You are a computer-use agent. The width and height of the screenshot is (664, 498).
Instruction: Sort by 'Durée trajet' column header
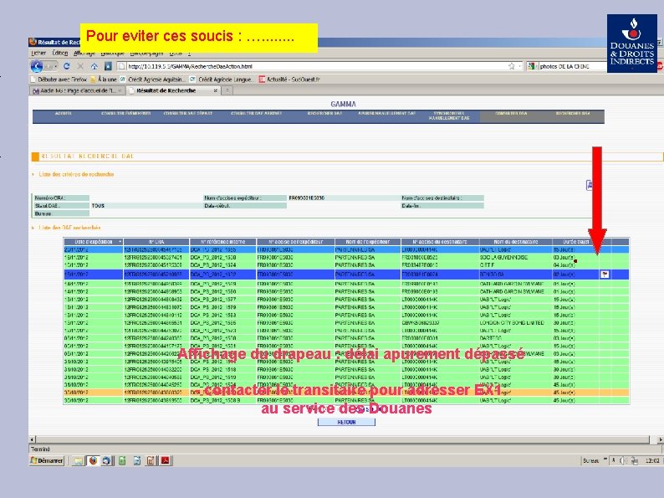point(576,242)
